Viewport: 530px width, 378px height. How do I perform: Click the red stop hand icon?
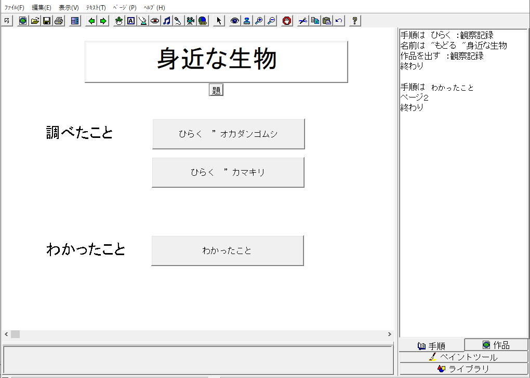pyautogui.click(x=287, y=21)
